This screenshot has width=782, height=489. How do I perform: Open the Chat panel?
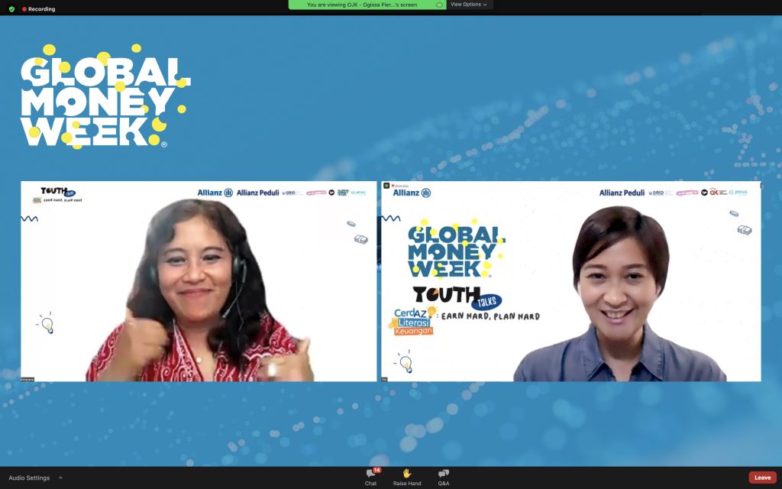(x=371, y=477)
